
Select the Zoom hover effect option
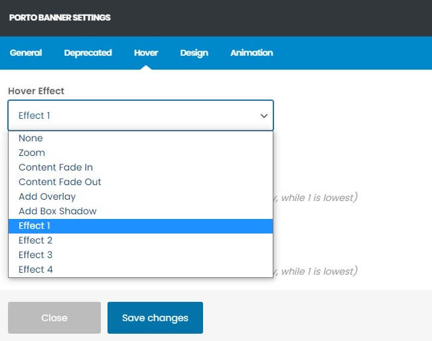point(32,153)
